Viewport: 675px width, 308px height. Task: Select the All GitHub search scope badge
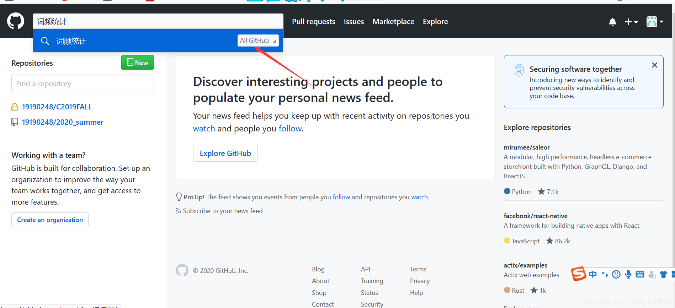click(x=258, y=40)
